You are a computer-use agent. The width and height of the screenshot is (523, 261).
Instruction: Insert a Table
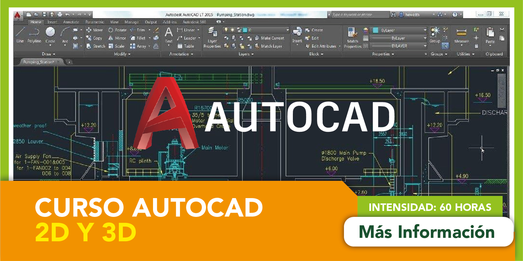[186, 46]
